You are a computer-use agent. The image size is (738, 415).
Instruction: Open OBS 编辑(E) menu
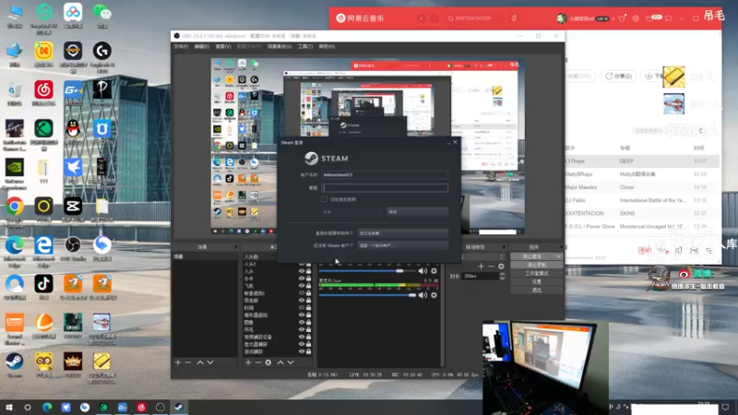(201, 47)
